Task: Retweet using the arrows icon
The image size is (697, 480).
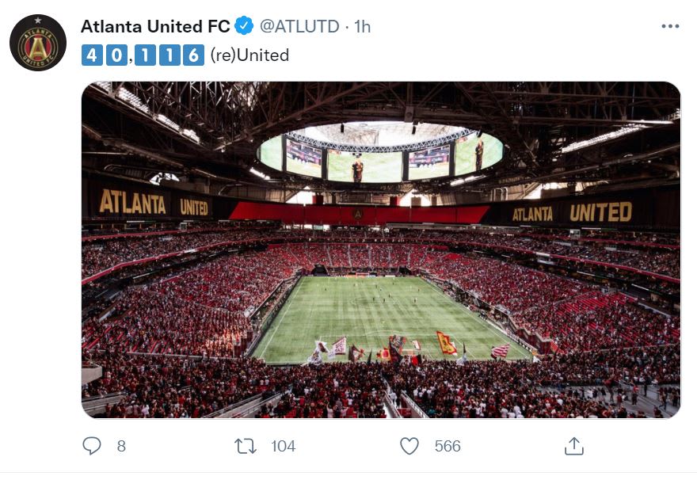Action: coord(246,446)
